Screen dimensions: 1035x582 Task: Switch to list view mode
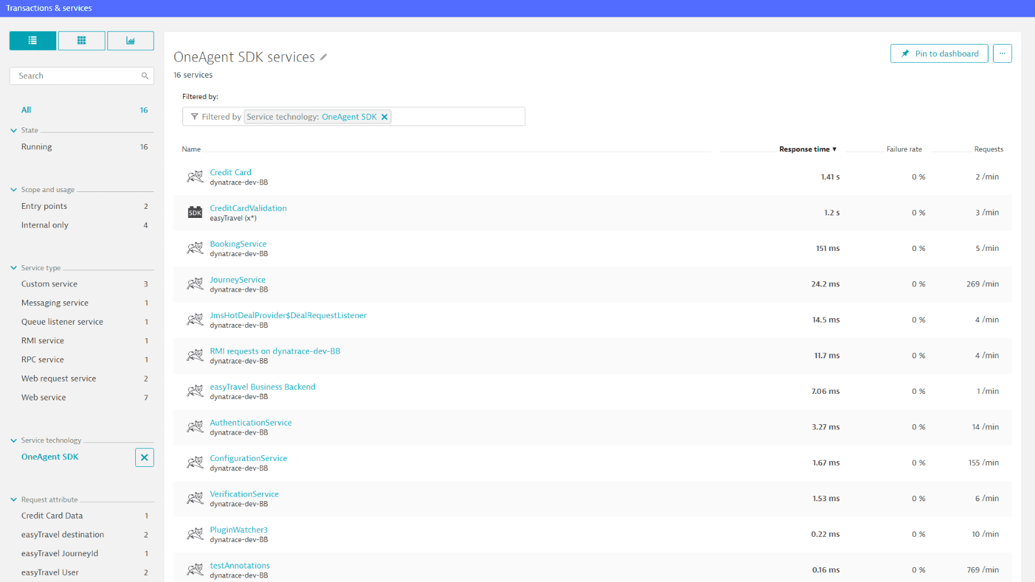[x=32, y=41]
